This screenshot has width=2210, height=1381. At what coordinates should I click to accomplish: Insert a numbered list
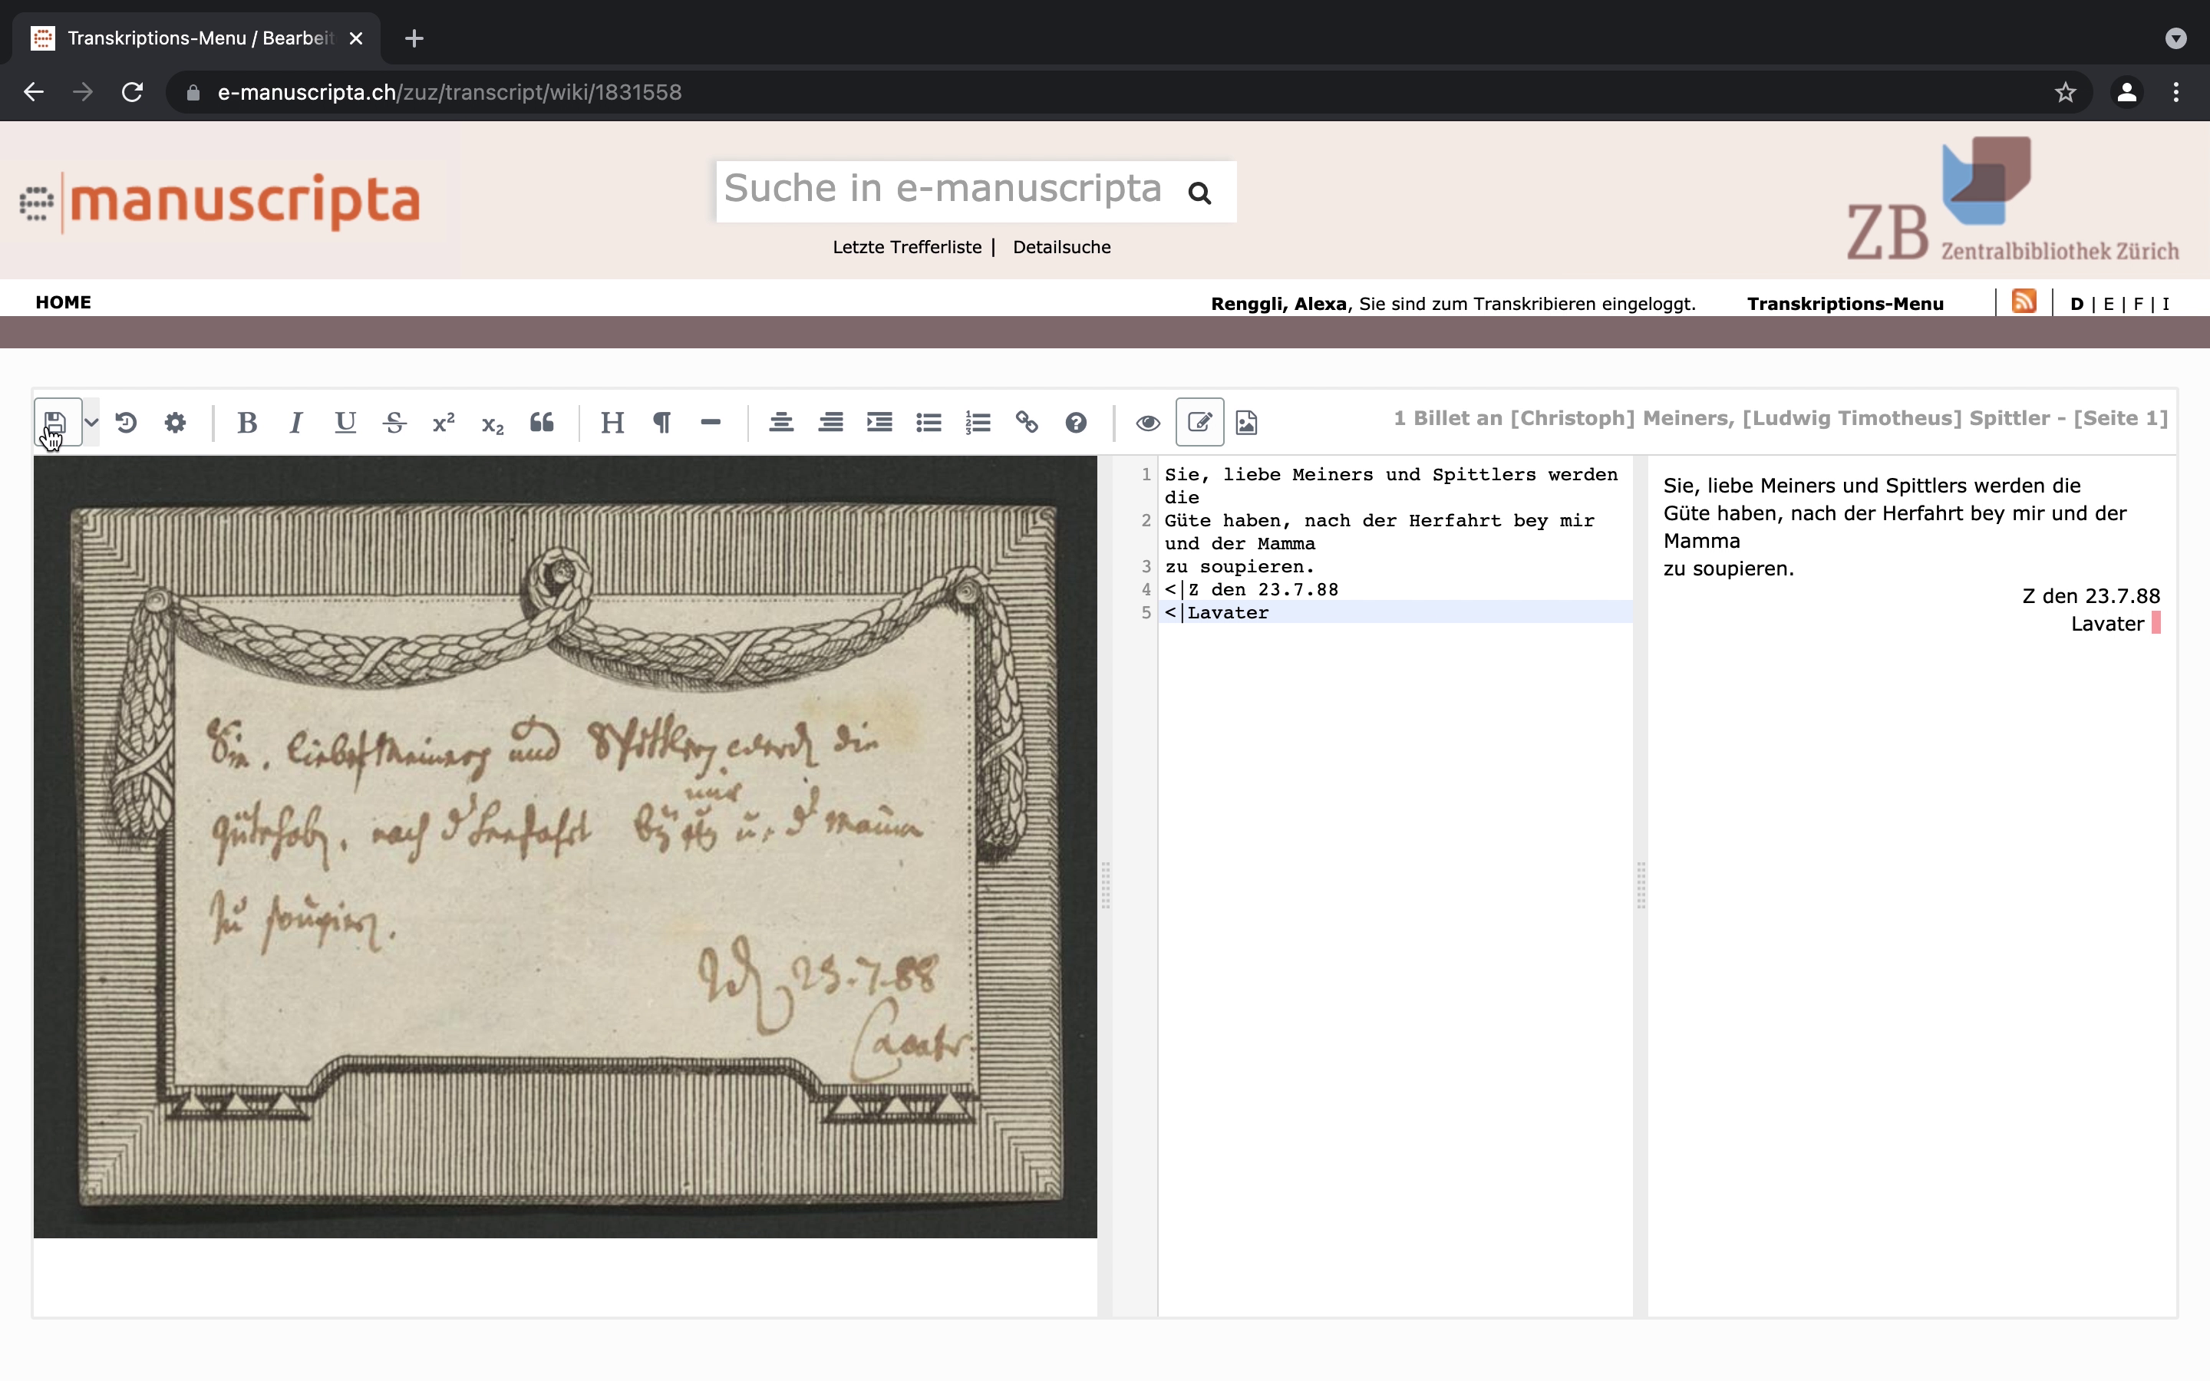tap(978, 422)
